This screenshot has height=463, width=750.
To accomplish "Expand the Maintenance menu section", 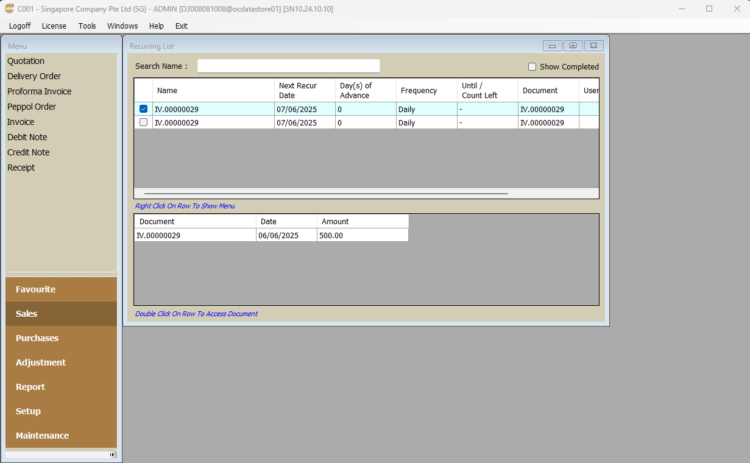I will point(42,436).
